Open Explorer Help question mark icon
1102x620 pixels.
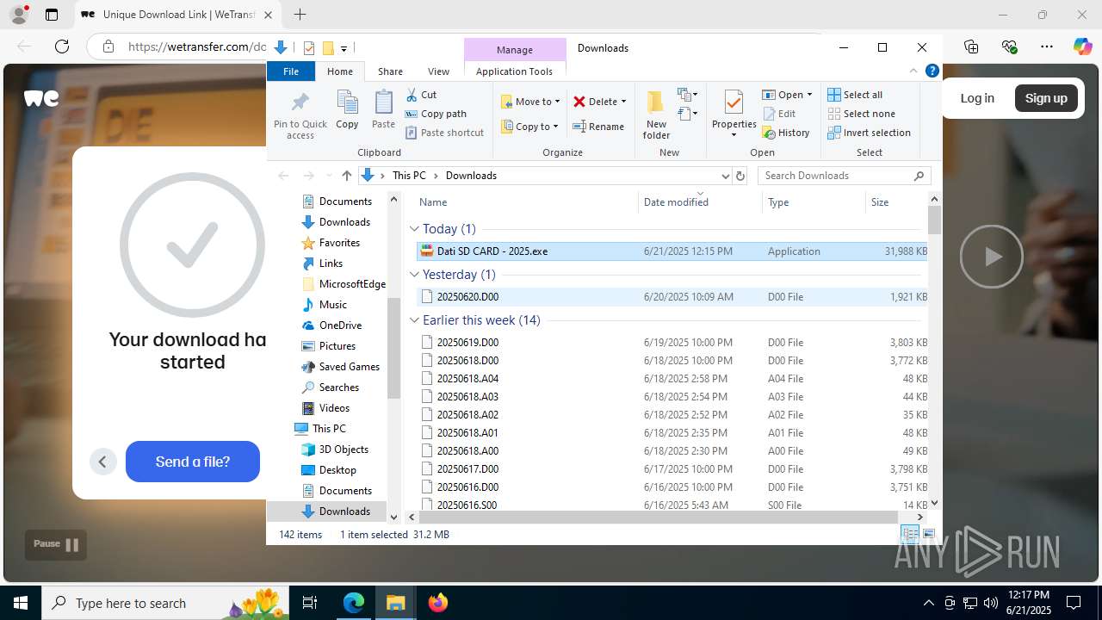(x=932, y=71)
